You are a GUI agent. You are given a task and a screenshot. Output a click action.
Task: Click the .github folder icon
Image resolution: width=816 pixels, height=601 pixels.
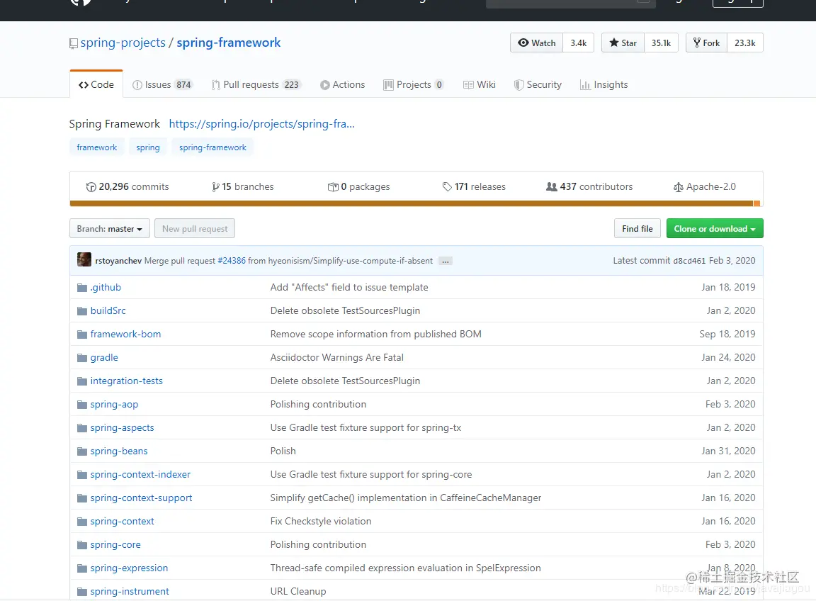(x=82, y=288)
